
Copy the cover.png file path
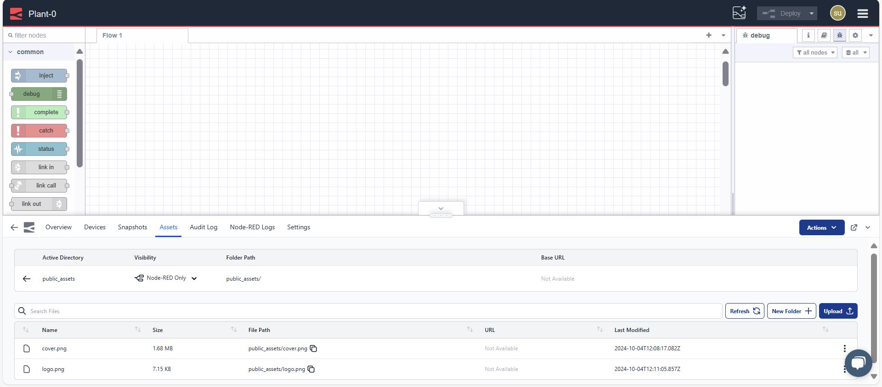[313, 348]
